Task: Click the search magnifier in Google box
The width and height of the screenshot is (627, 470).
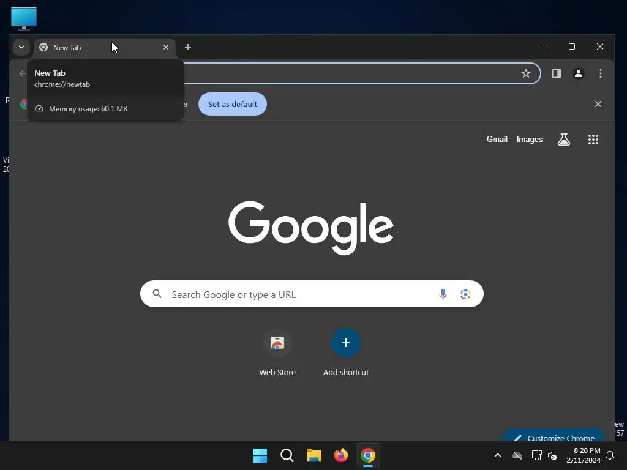Action: click(x=157, y=294)
